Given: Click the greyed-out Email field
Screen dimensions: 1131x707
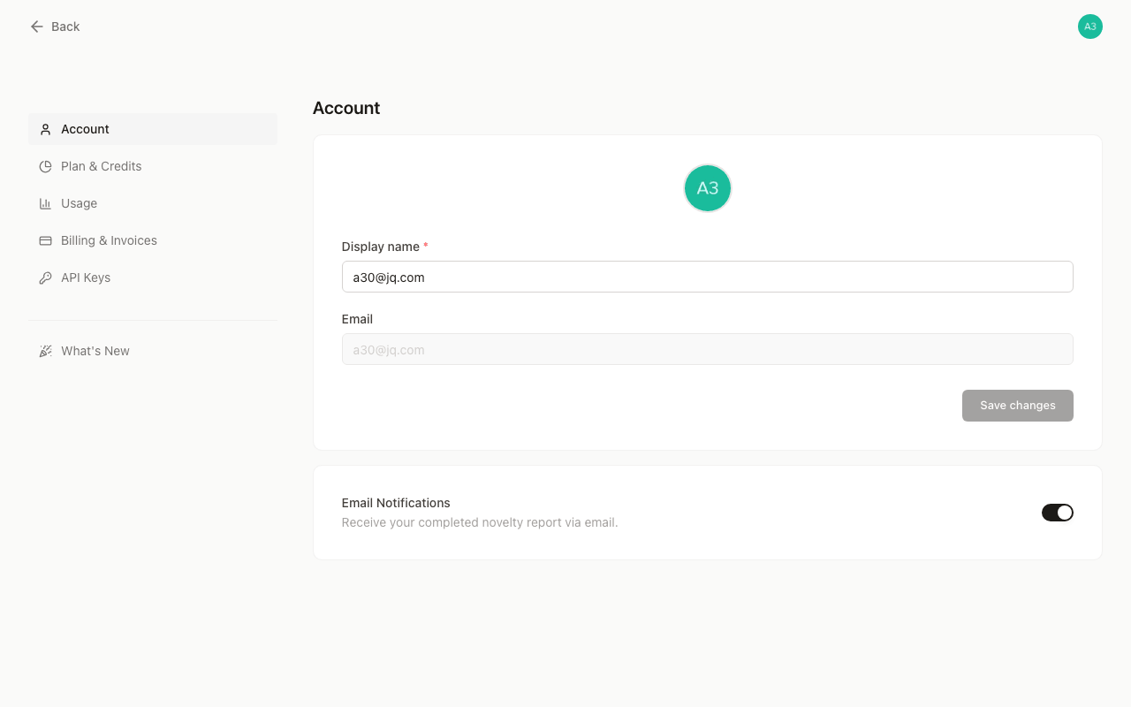Looking at the screenshot, I should 707,349.
